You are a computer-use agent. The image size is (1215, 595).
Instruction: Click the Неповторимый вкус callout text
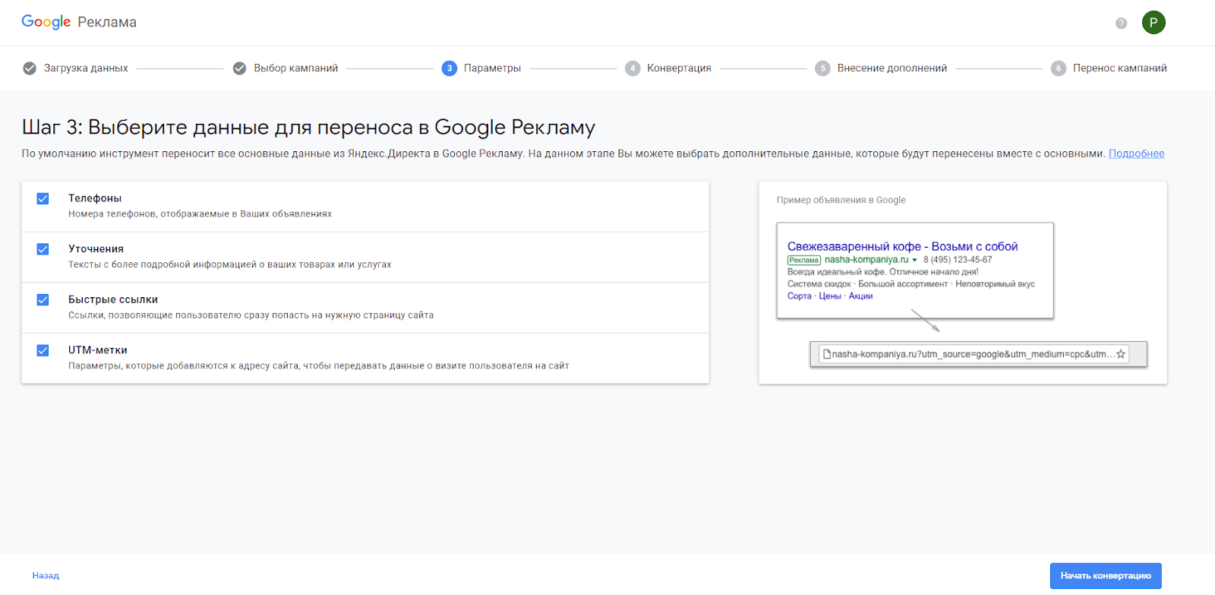pyautogui.click(x=995, y=284)
